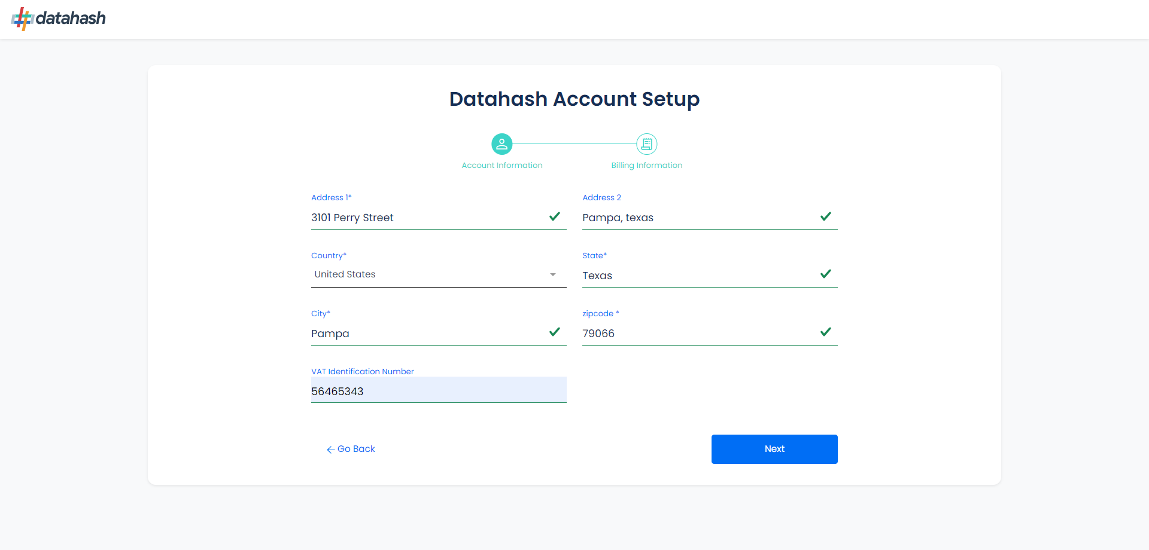Focus the Address 1 field with 3101 Perry Street
The image size is (1149, 550).
tap(439, 218)
